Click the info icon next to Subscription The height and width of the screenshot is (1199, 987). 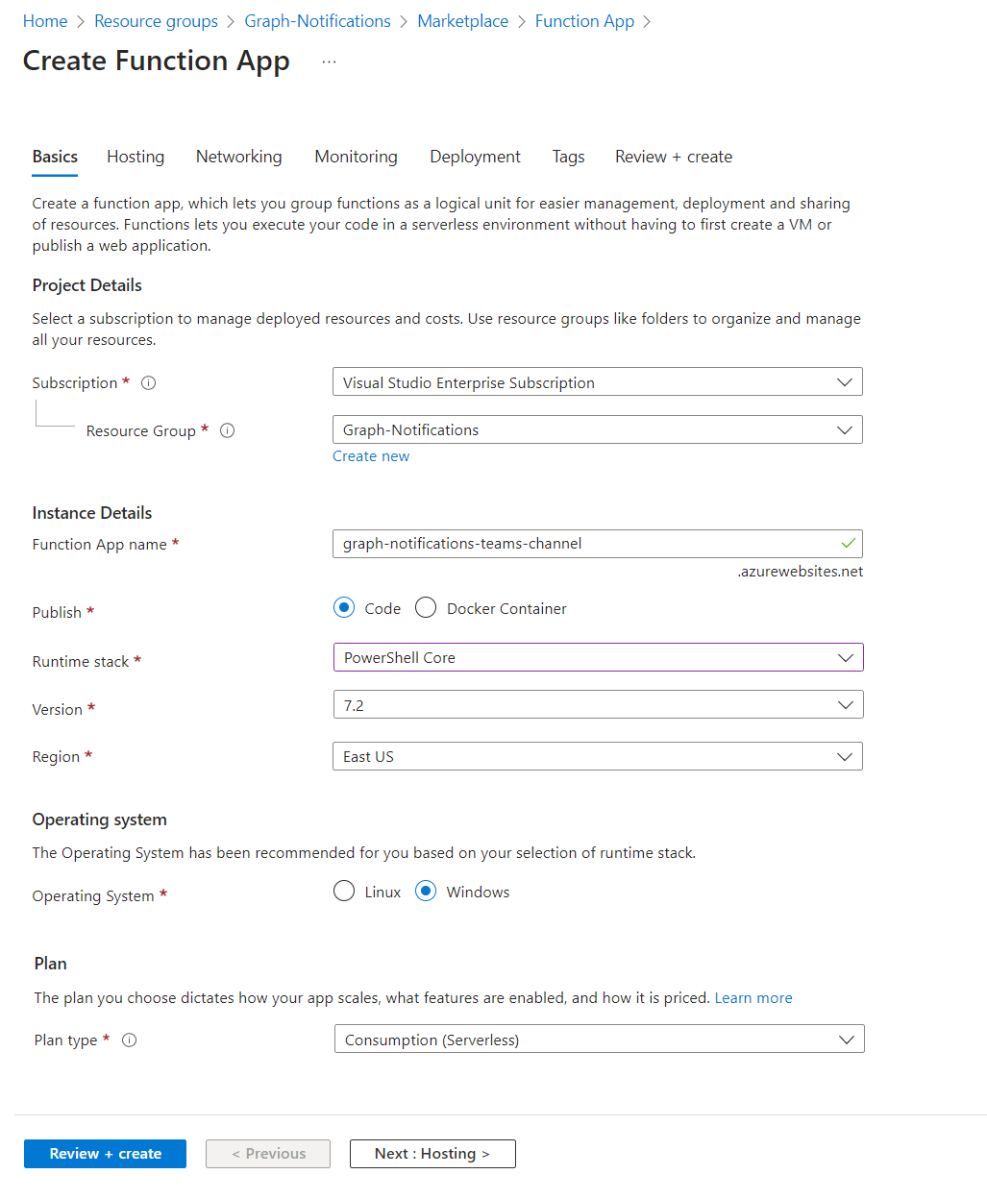[x=149, y=383]
